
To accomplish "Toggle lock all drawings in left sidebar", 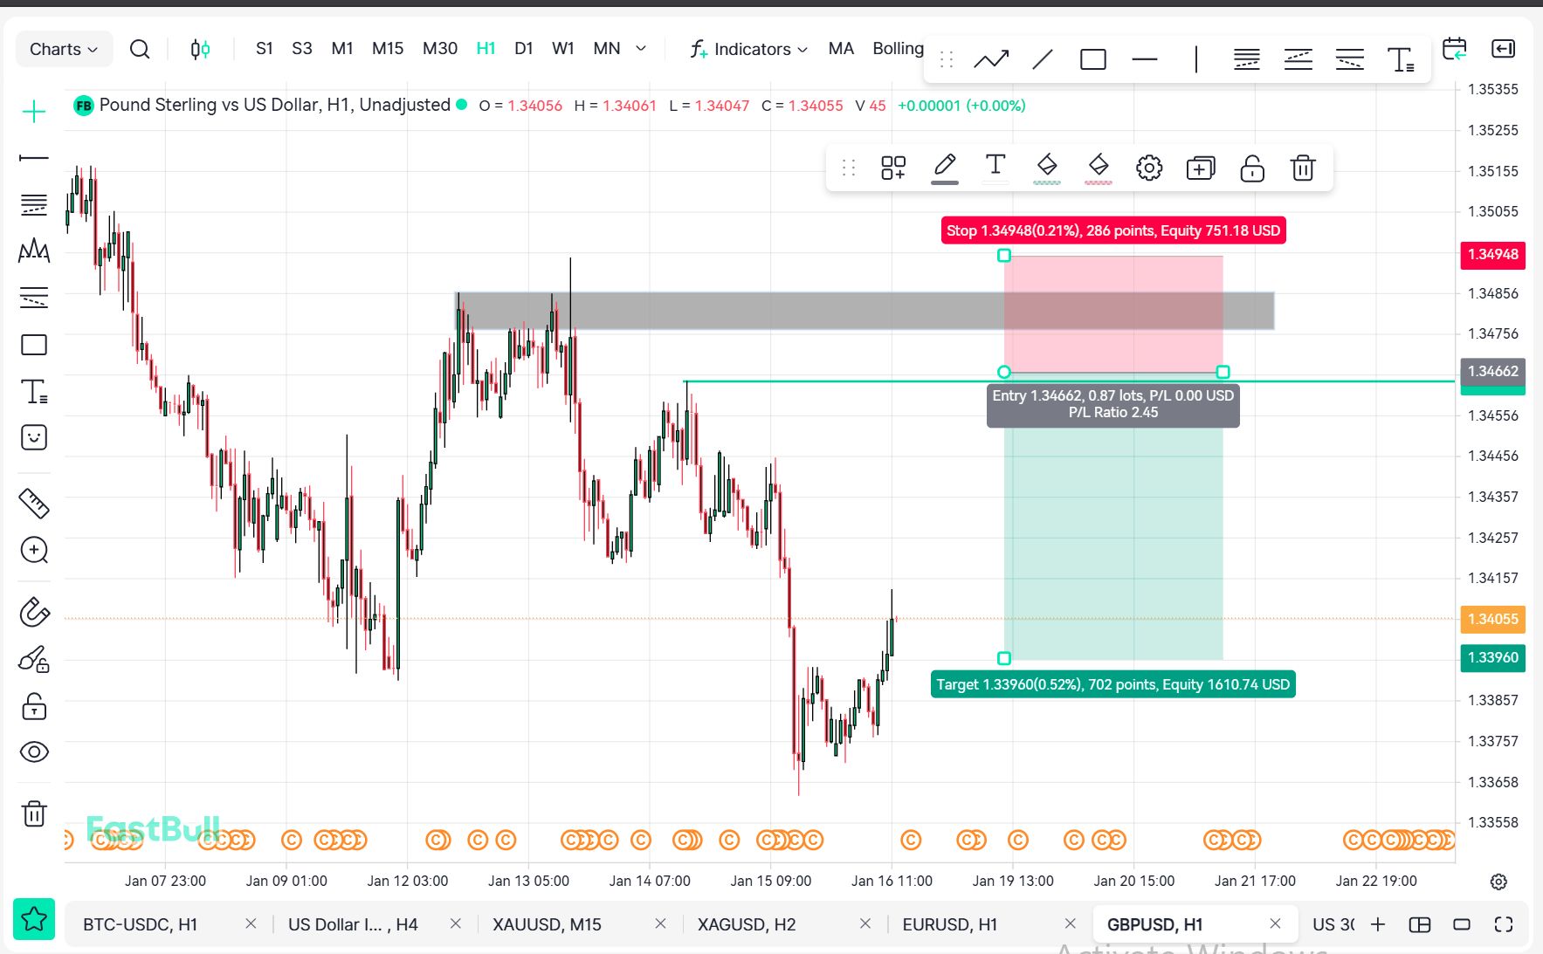I will pyautogui.click(x=34, y=706).
